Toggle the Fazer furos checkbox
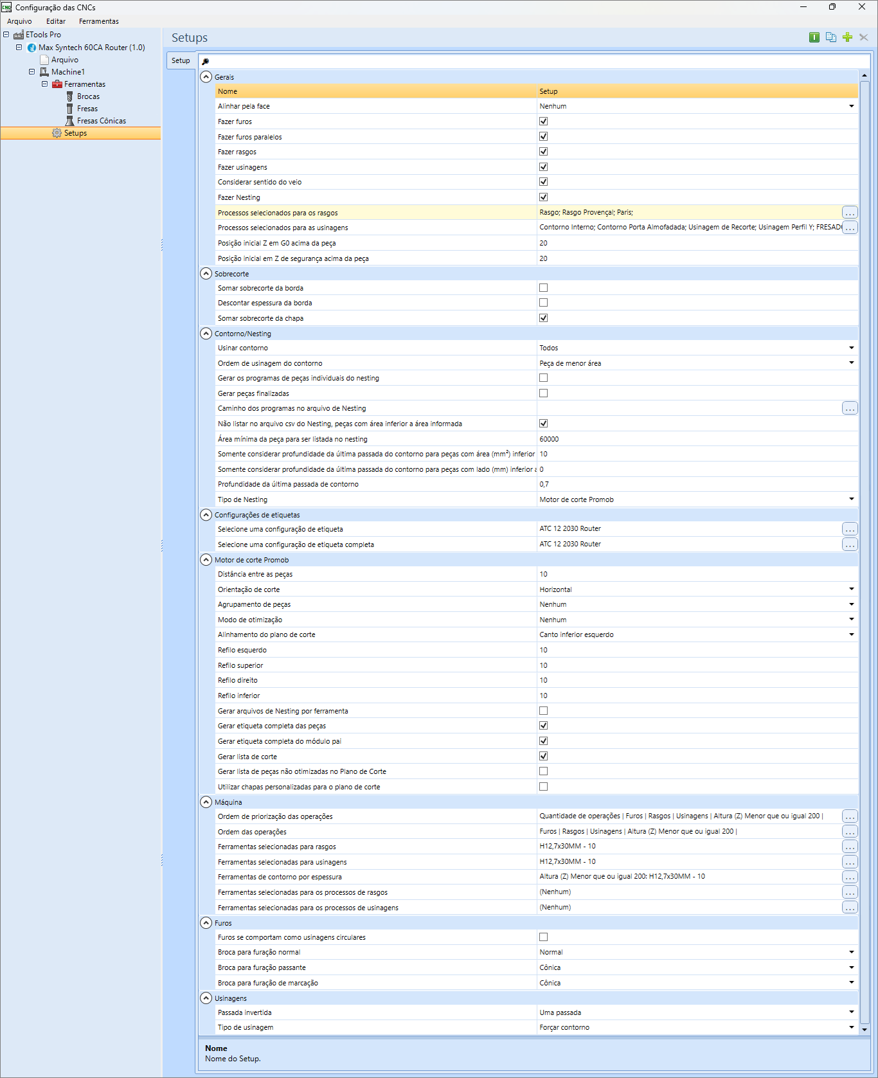878x1078 pixels. click(543, 121)
